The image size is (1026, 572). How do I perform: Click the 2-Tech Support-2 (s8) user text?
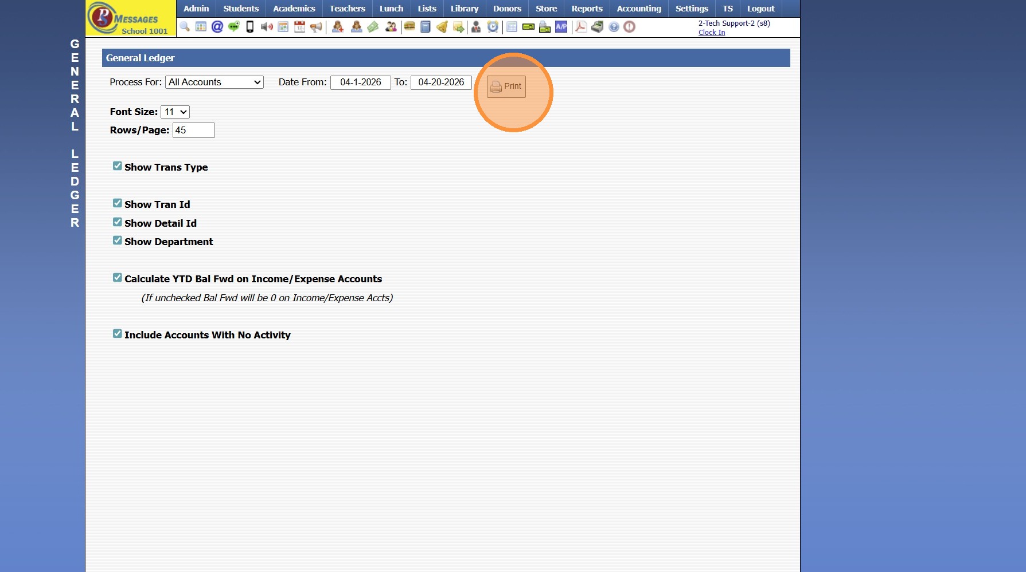coord(734,23)
